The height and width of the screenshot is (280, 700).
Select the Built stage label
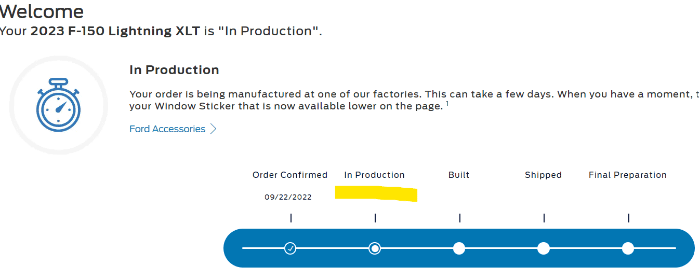(x=459, y=175)
